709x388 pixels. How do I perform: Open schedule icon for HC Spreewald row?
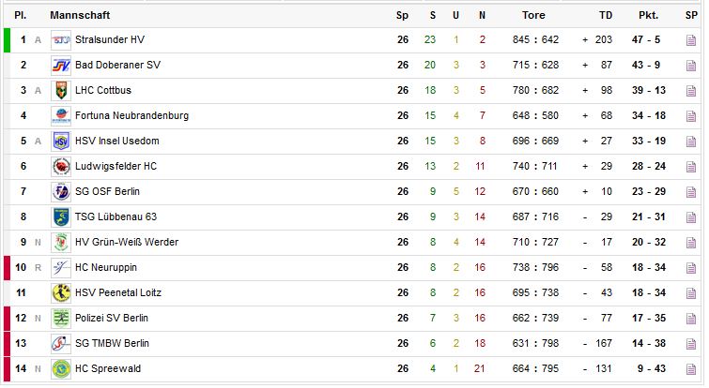(x=690, y=369)
